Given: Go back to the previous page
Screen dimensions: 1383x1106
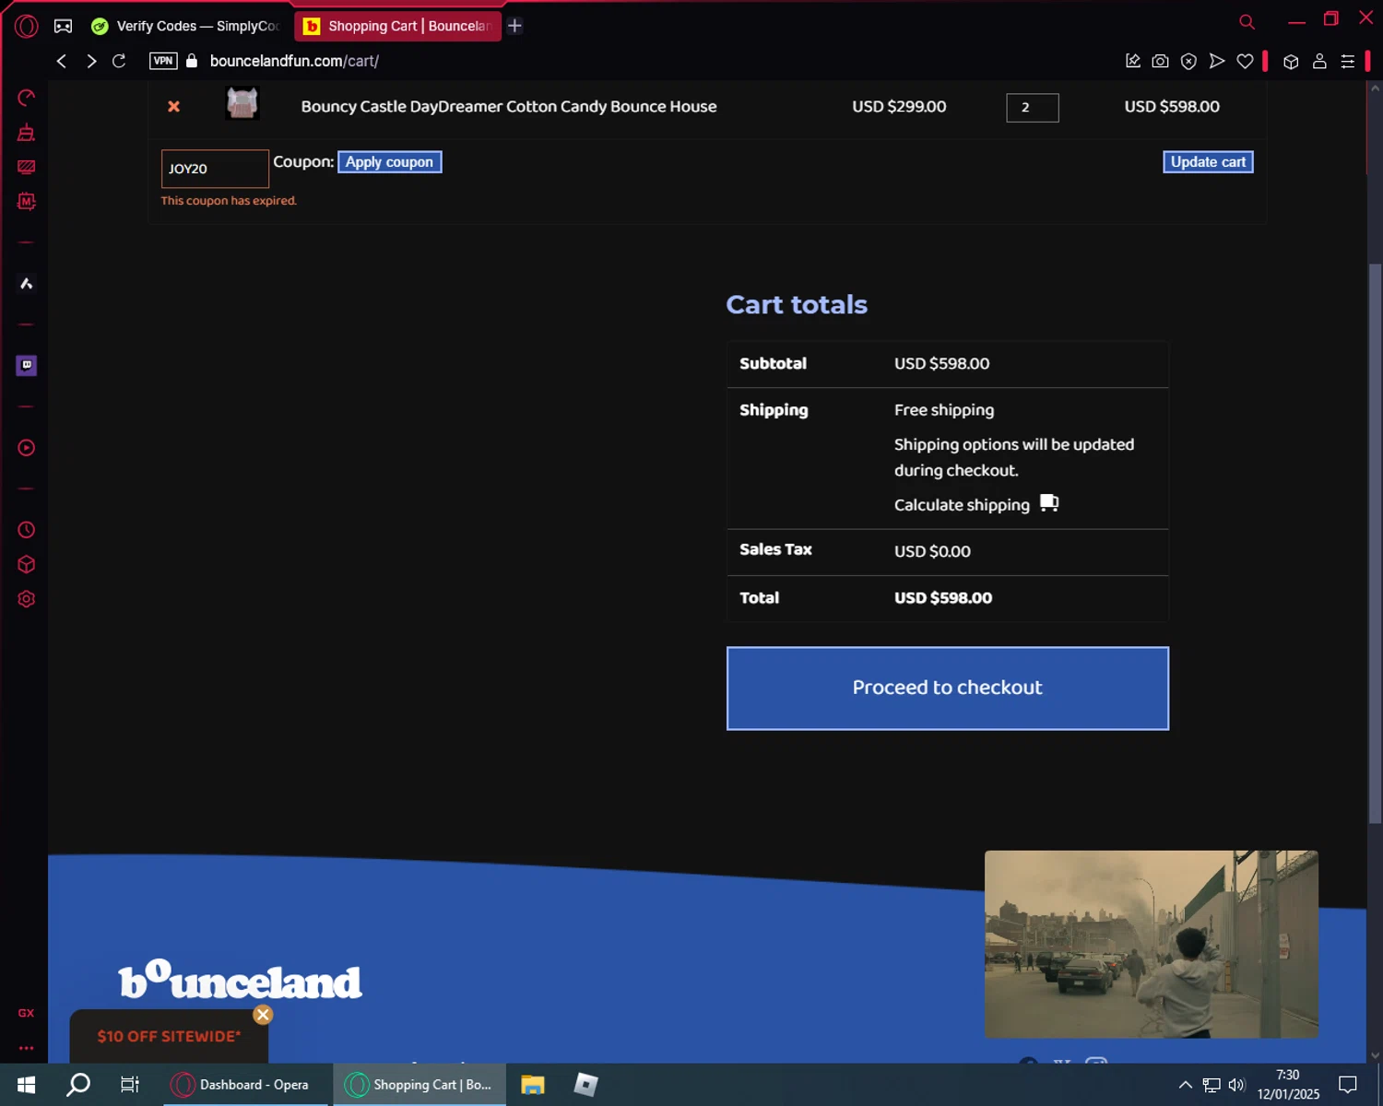Looking at the screenshot, I should [x=62, y=61].
